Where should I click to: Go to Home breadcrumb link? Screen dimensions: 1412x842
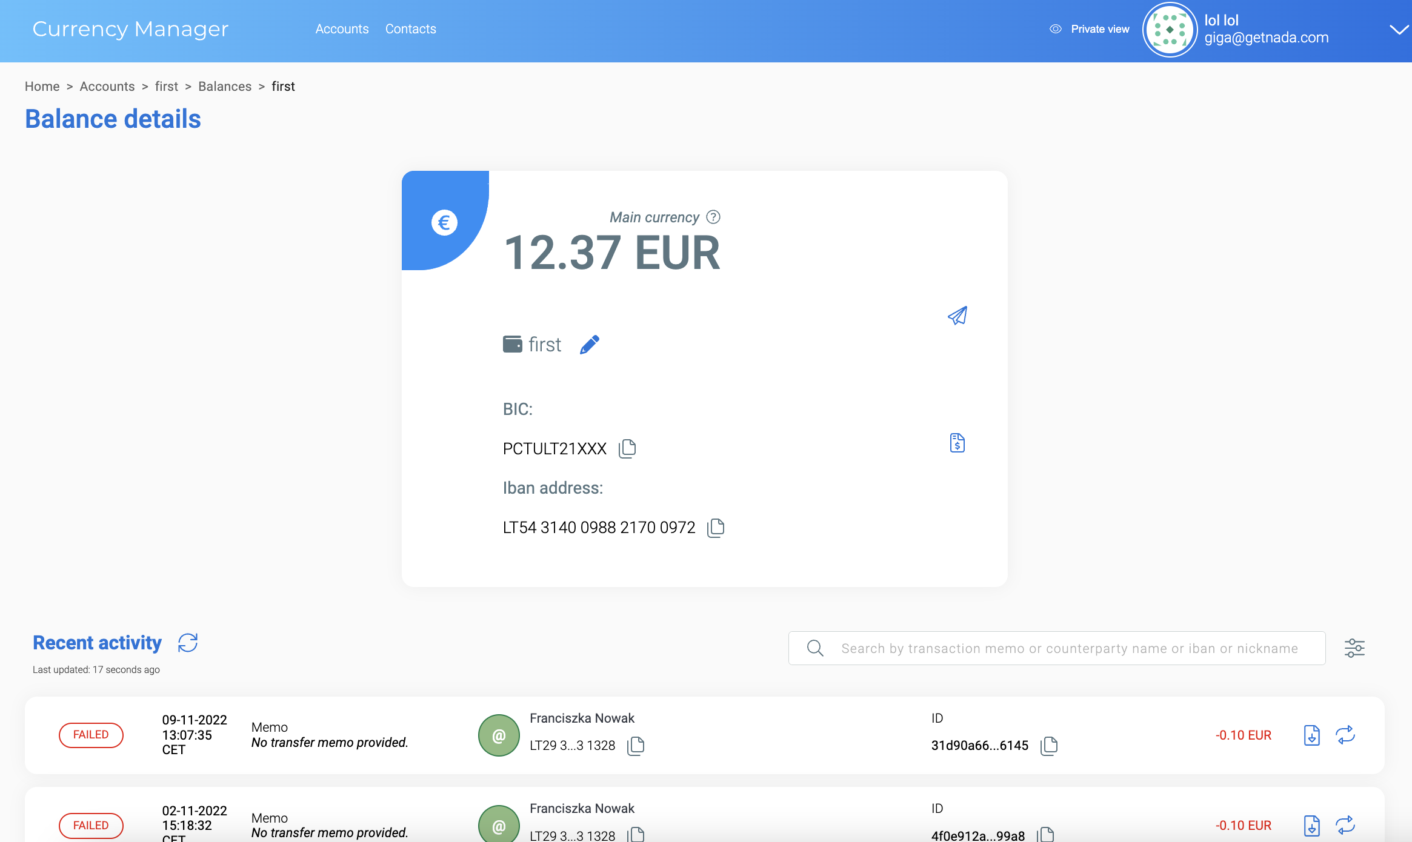click(42, 87)
